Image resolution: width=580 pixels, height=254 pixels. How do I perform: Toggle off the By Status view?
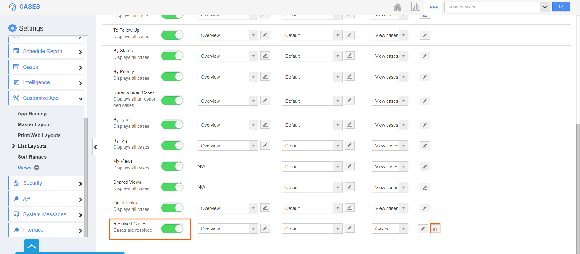[172, 56]
